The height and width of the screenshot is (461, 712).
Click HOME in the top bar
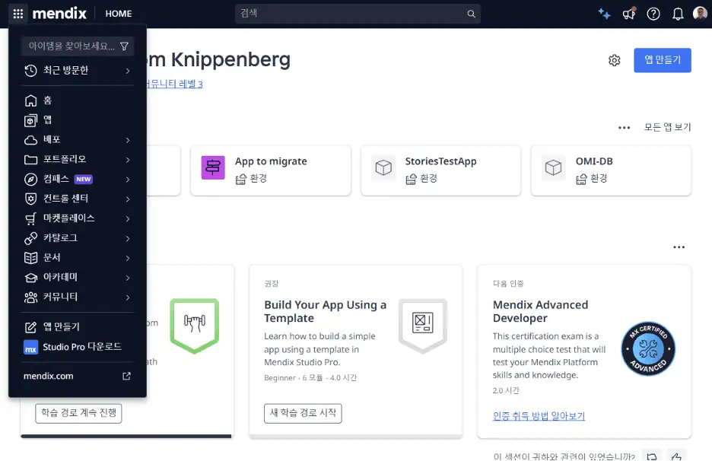pos(119,14)
